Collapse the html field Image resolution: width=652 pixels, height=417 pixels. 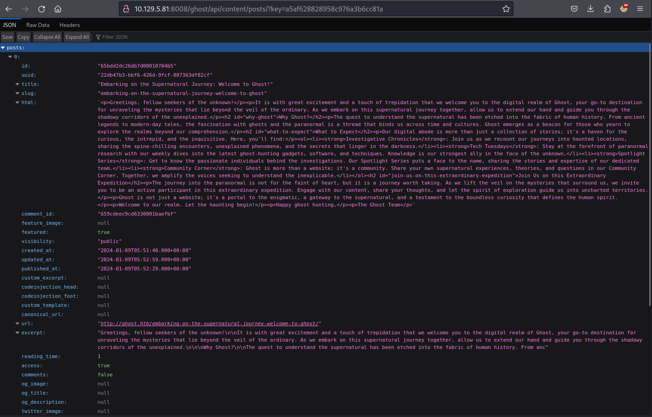coord(17,102)
